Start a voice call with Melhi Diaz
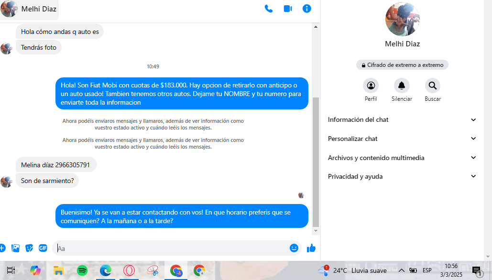 click(x=269, y=9)
